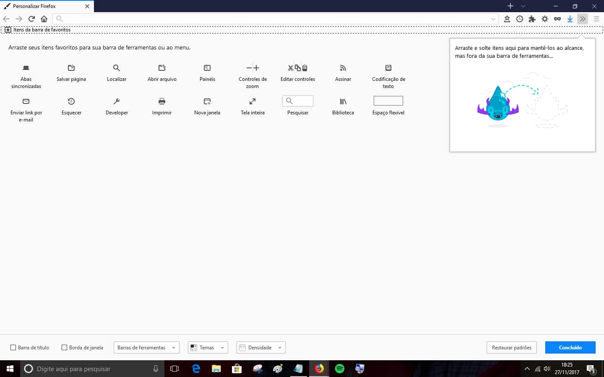Click the Restaurar padrões button
The image size is (604, 377).
click(512, 348)
